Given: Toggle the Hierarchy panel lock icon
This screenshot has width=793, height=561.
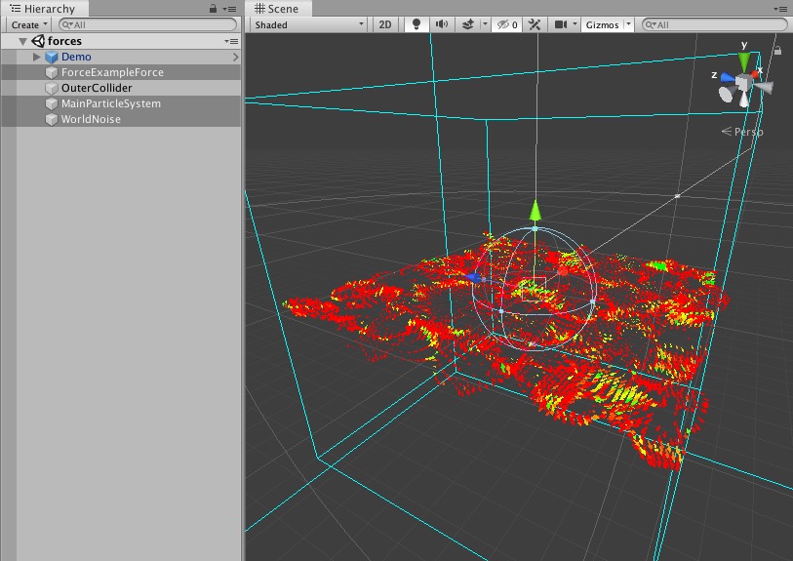Looking at the screenshot, I should coord(213,9).
